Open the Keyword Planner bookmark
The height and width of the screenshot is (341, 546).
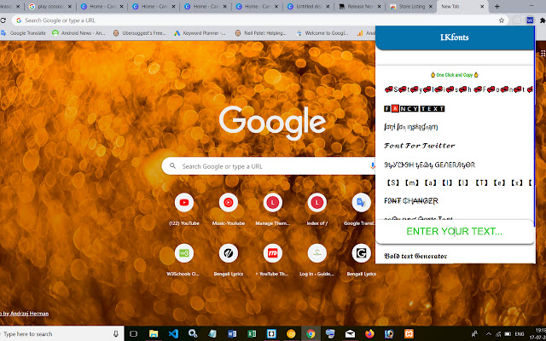(200, 33)
